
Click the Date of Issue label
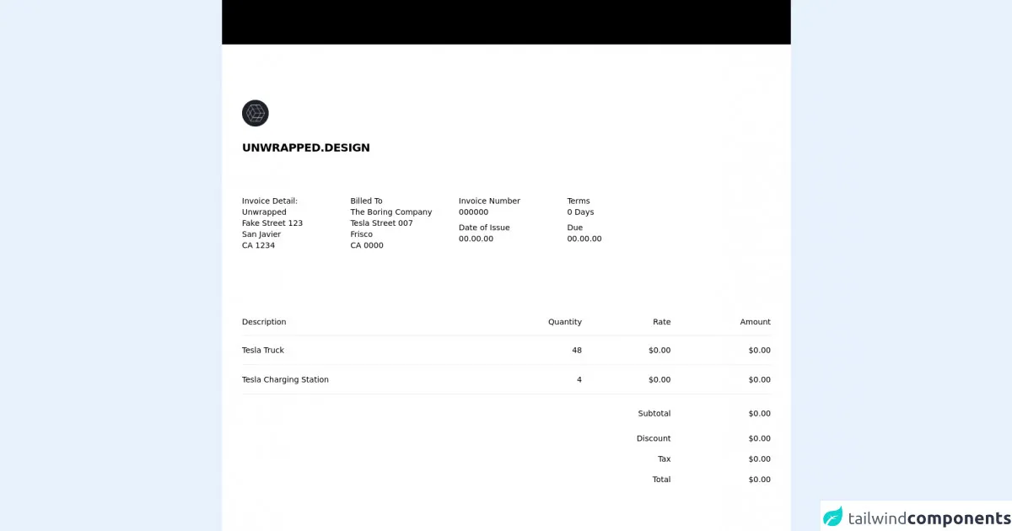pyautogui.click(x=484, y=228)
